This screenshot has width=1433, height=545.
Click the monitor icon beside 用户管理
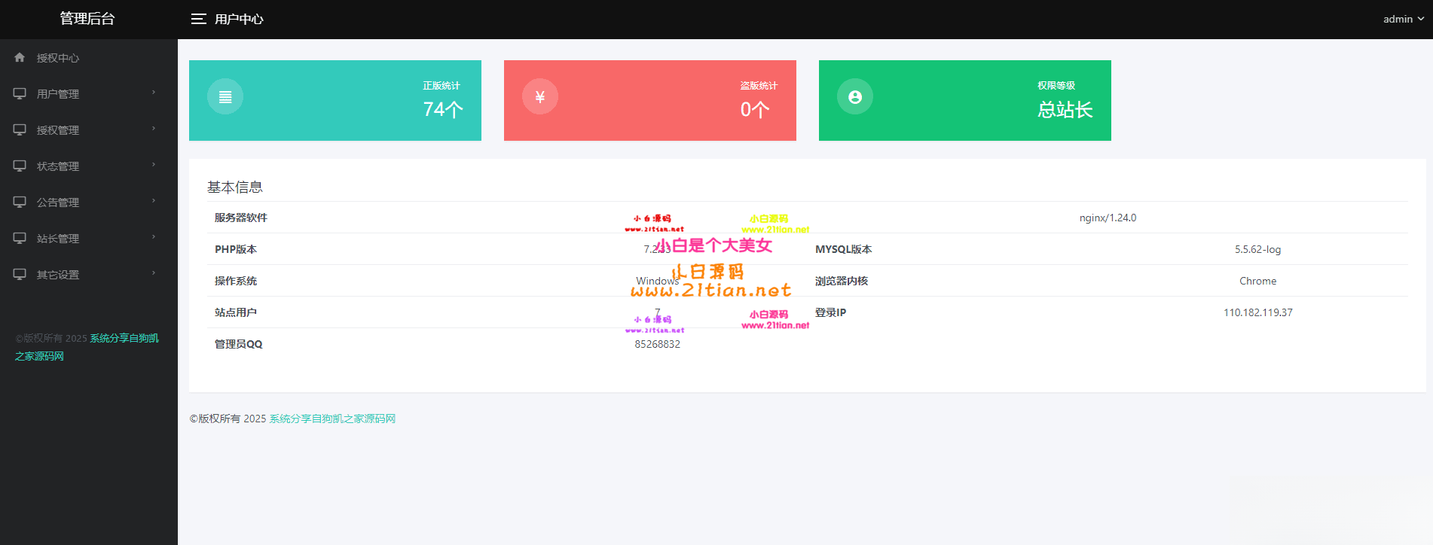tap(20, 93)
